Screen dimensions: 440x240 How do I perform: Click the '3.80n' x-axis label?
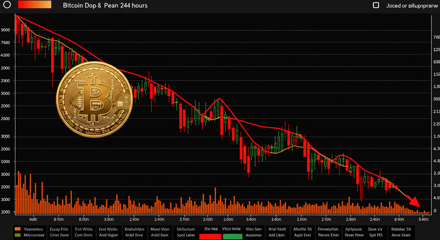click(301, 219)
